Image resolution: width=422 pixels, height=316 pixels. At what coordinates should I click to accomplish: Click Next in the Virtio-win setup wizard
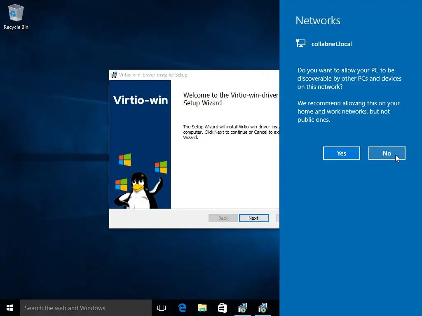click(x=253, y=218)
